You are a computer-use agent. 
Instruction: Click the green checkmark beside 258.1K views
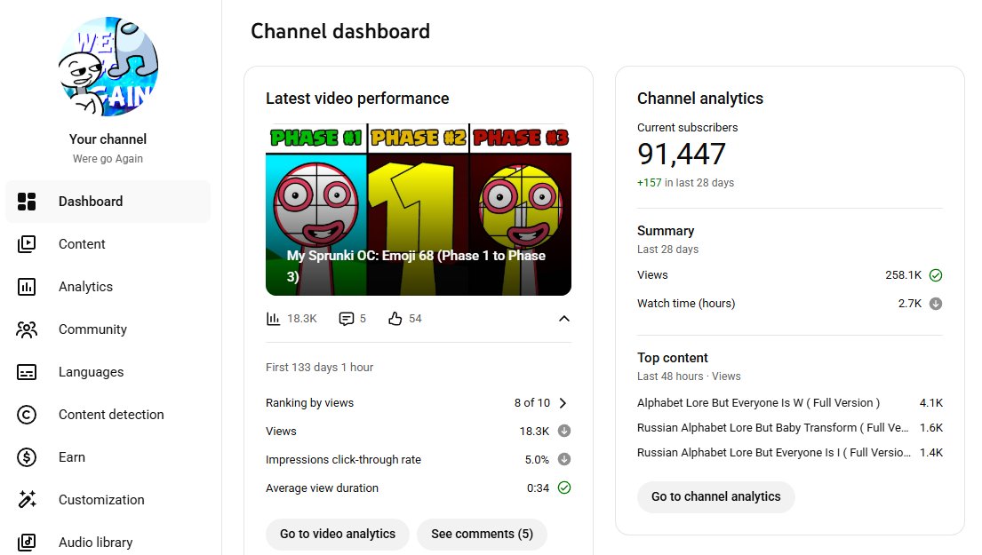tap(936, 275)
